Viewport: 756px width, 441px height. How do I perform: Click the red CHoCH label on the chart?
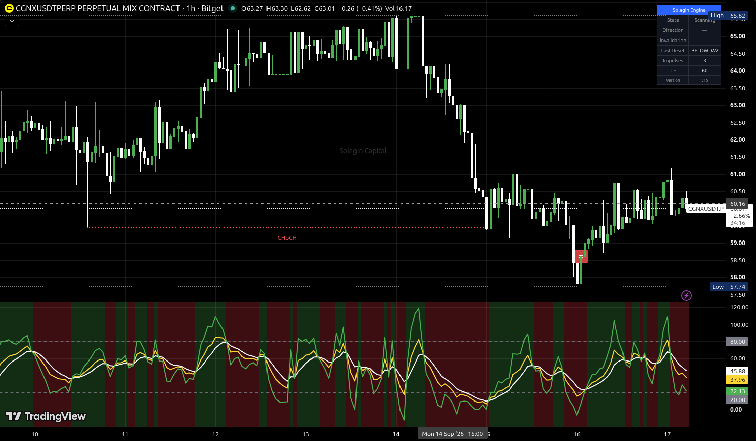click(287, 238)
